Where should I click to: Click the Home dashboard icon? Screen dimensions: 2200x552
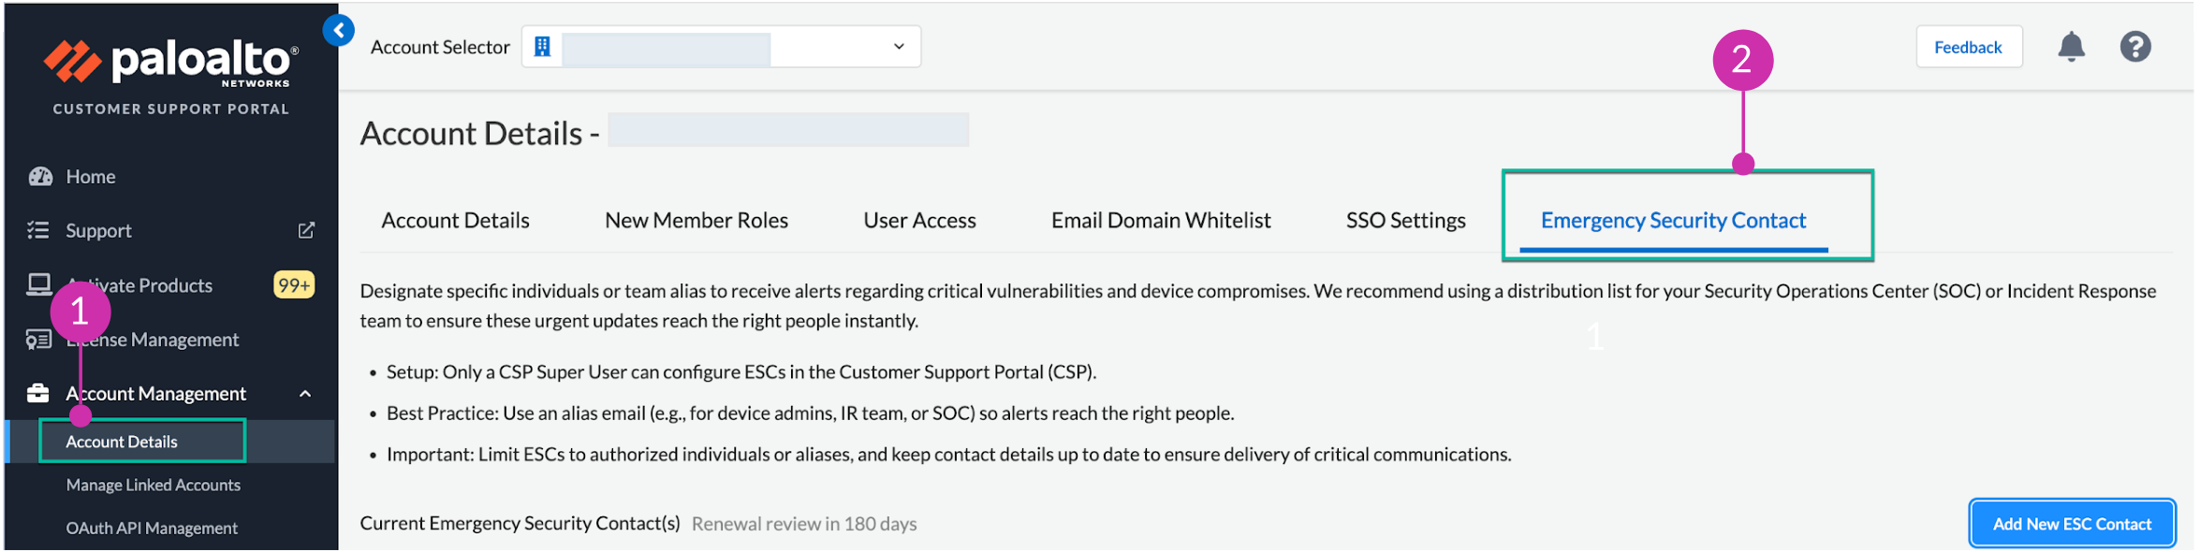tap(40, 177)
